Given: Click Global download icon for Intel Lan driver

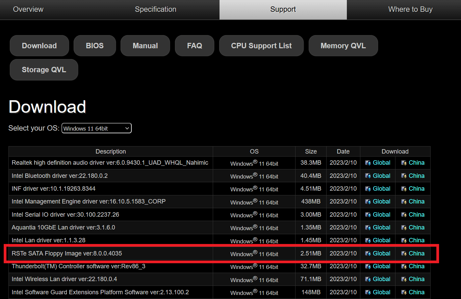Looking at the screenshot, I should pos(368,241).
